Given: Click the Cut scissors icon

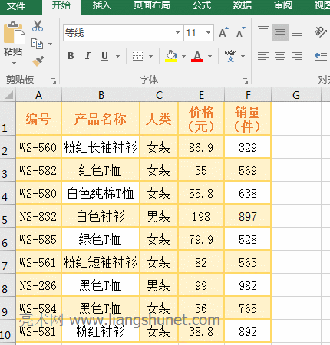Looking at the screenshot, I should click(x=38, y=26).
